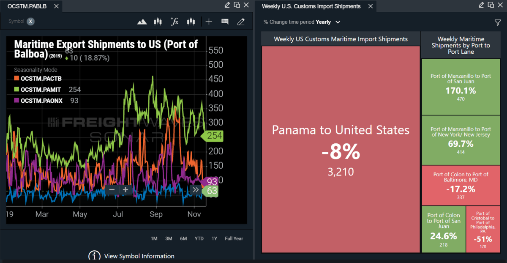Click the Symbol input label
The width and height of the screenshot is (507, 263).
(x=16, y=22)
